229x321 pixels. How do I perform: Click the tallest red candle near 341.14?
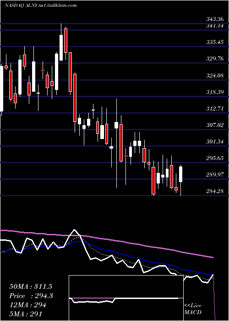coord(65,40)
